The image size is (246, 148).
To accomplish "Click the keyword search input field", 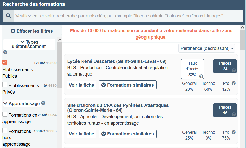I will point(128,16).
